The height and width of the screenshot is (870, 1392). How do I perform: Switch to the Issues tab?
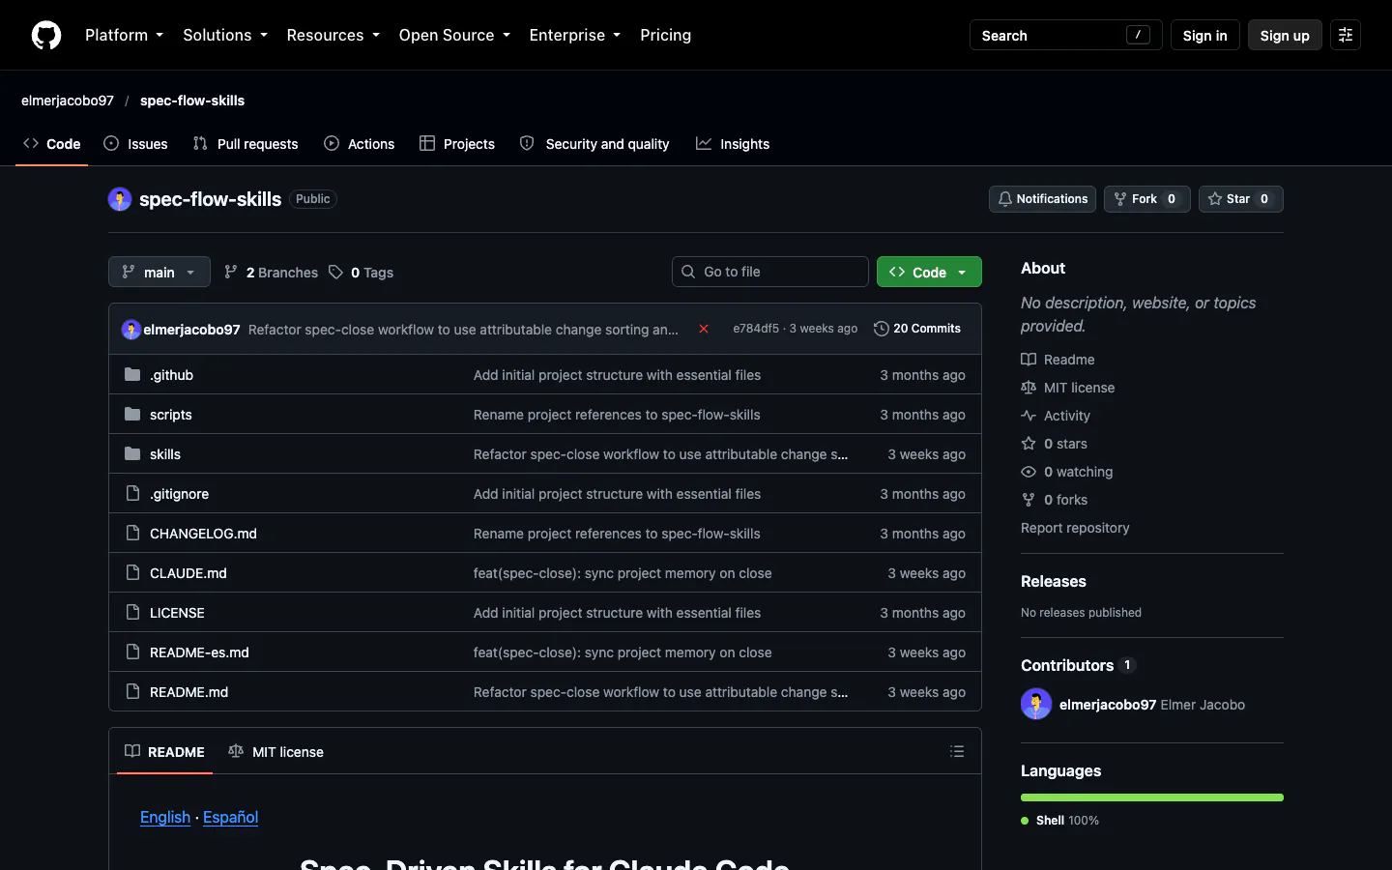(x=135, y=144)
